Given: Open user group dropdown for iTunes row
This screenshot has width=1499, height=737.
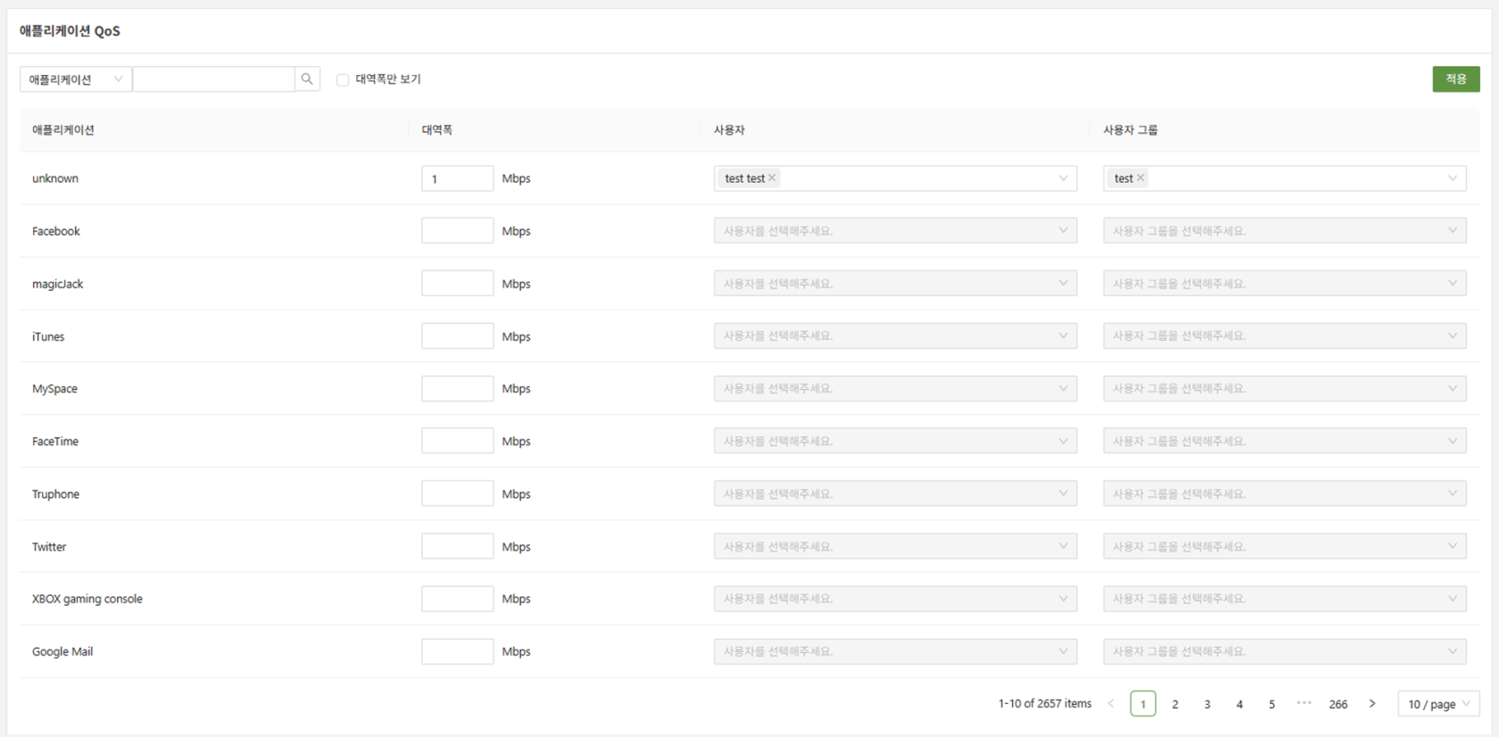Looking at the screenshot, I should [1284, 336].
